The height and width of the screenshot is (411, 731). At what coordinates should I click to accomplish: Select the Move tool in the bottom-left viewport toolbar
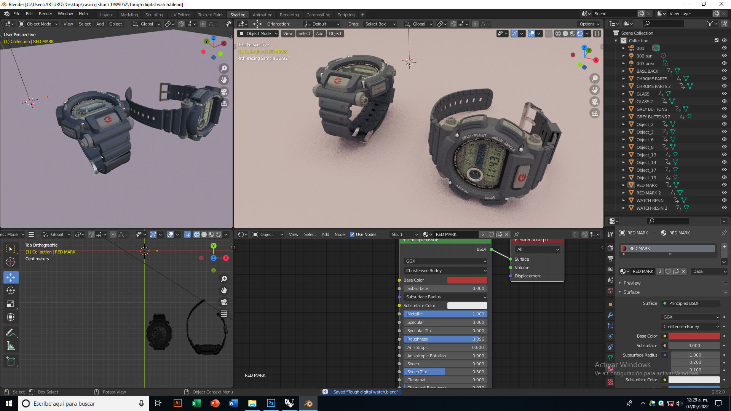11,277
